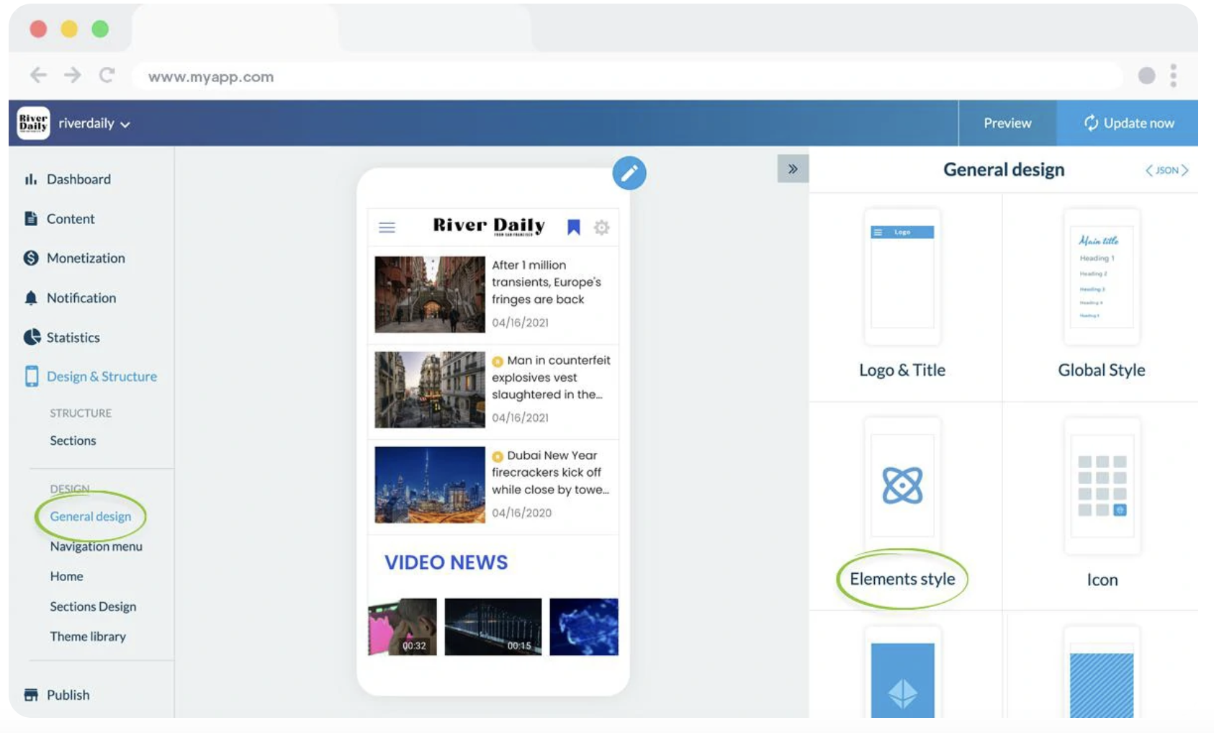Click the Notification bell icon
Image resolution: width=1214 pixels, height=733 pixels.
(x=30, y=298)
